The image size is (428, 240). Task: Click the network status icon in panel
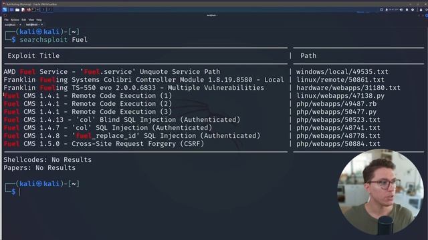(387, 9)
